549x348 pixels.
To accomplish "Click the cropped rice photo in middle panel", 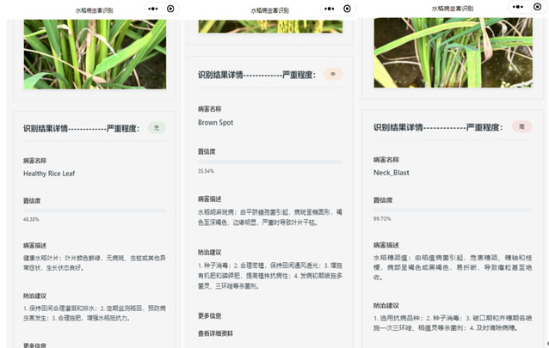I will pyautogui.click(x=269, y=26).
